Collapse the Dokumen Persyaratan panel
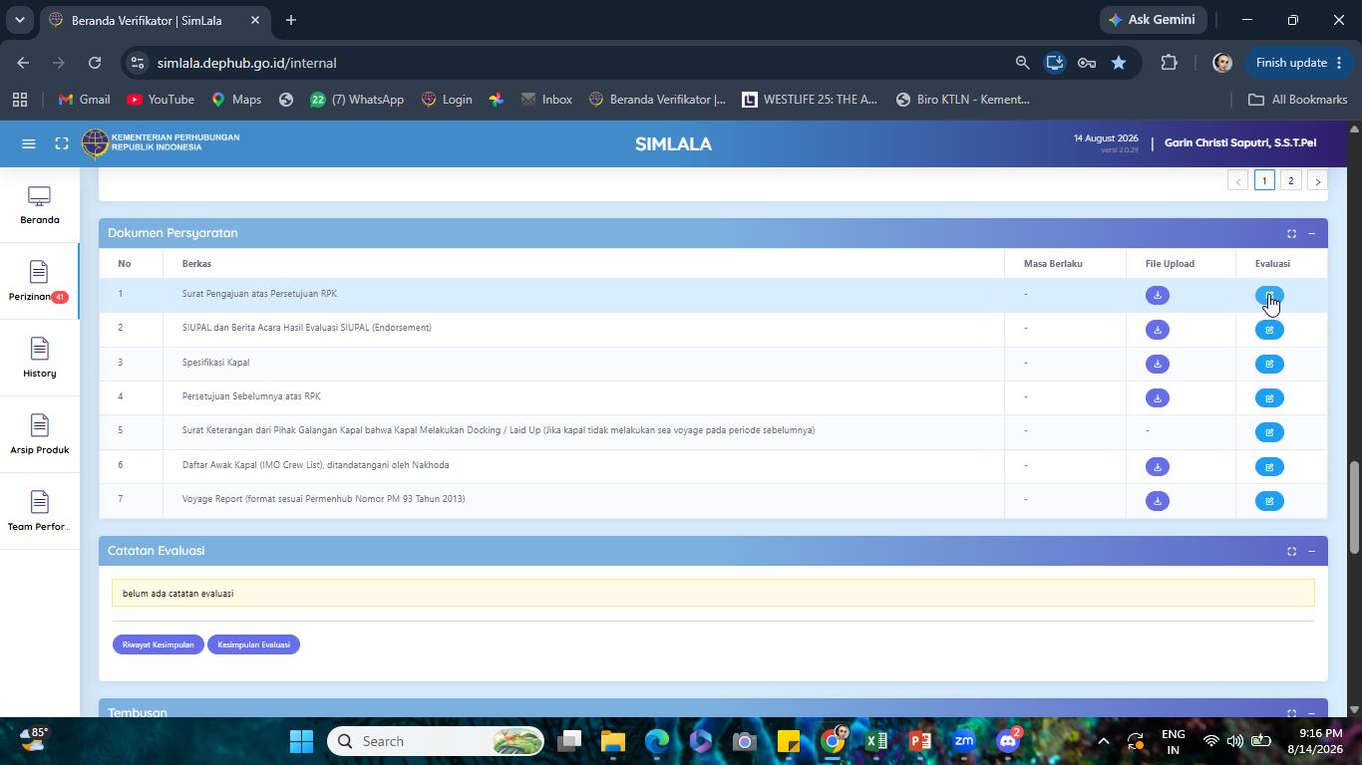 tap(1311, 234)
